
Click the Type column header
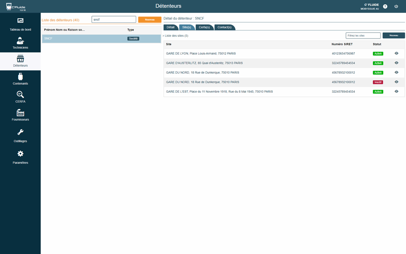131,30
